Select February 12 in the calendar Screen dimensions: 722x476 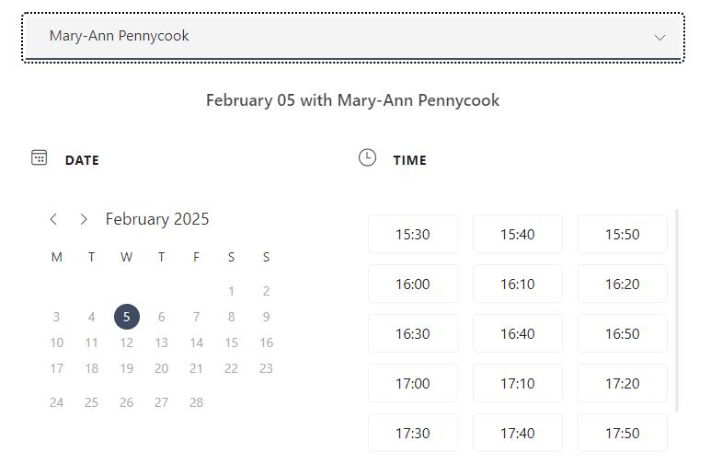pos(127,342)
